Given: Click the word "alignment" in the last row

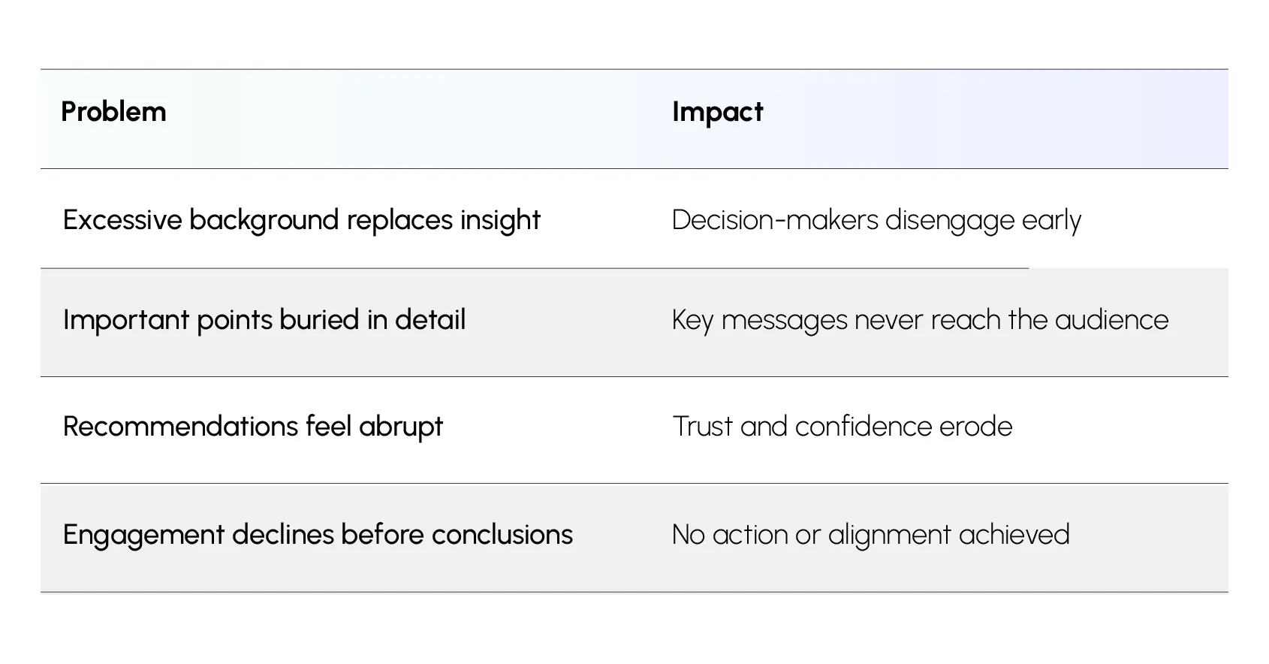Looking at the screenshot, I should 889,535.
